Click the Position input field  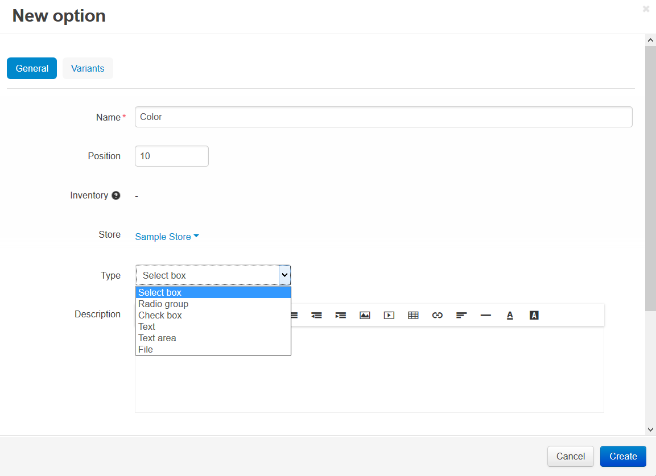coord(171,156)
